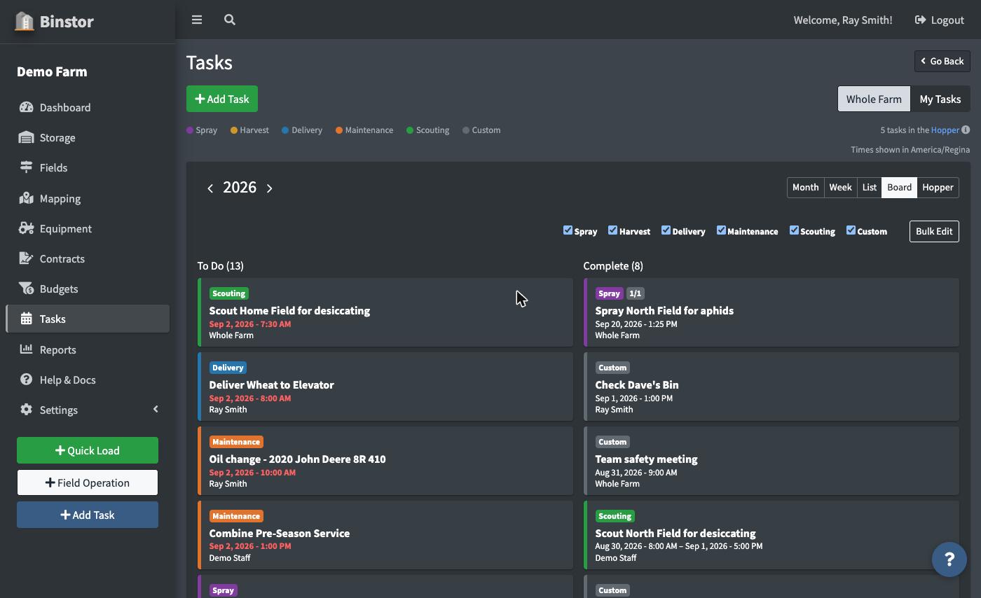This screenshot has height=598, width=981.
Task: Click the Mapping map-marker icon
Action: pyautogui.click(x=27, y=198)
